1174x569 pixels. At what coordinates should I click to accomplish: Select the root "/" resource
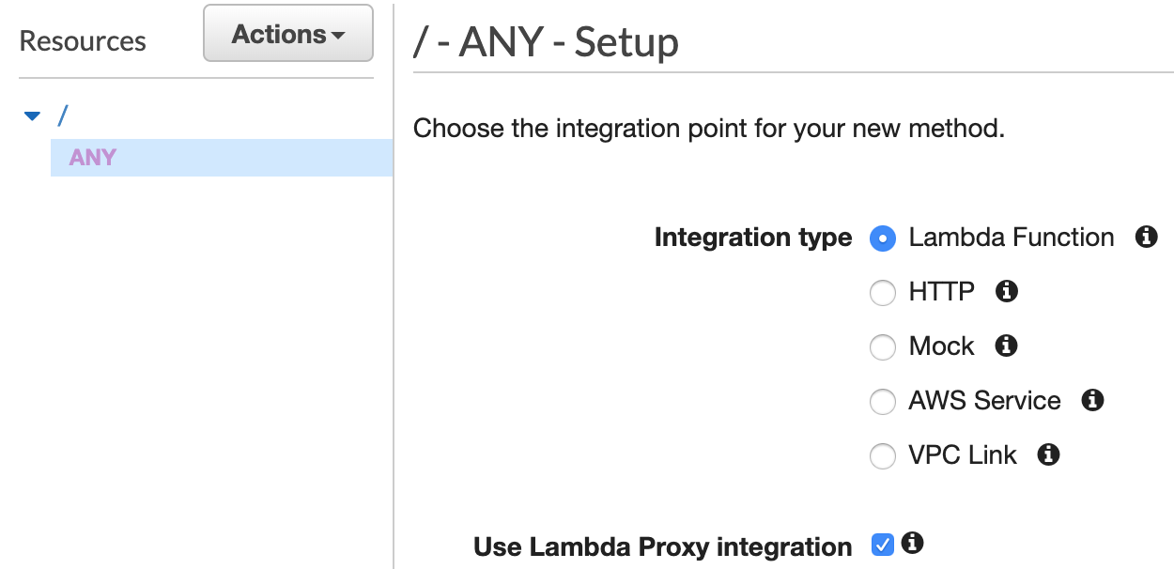(x=62, y=115)
